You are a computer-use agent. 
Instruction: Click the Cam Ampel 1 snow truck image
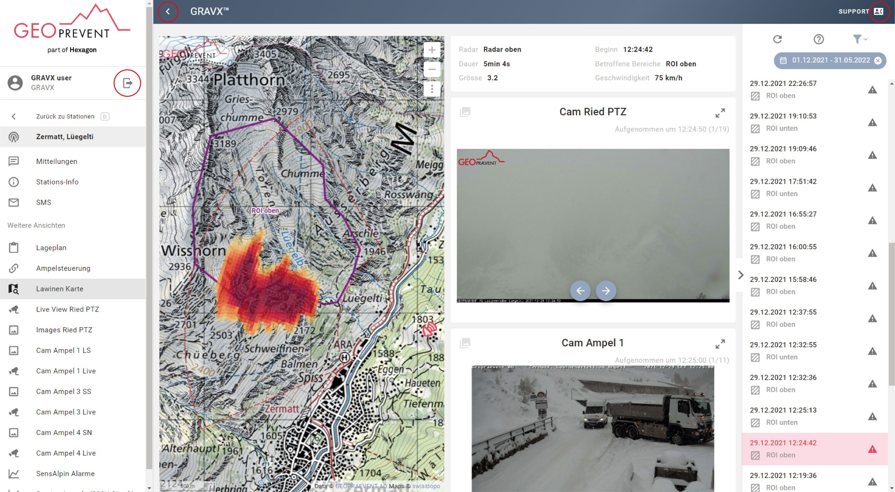pyautogui.click(x=593, y=428)
